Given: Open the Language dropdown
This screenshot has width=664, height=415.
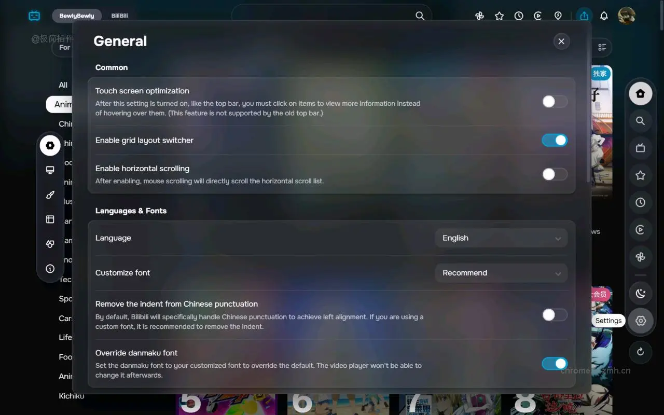Looking at the screenshot, I should click(x=501, y=238).
